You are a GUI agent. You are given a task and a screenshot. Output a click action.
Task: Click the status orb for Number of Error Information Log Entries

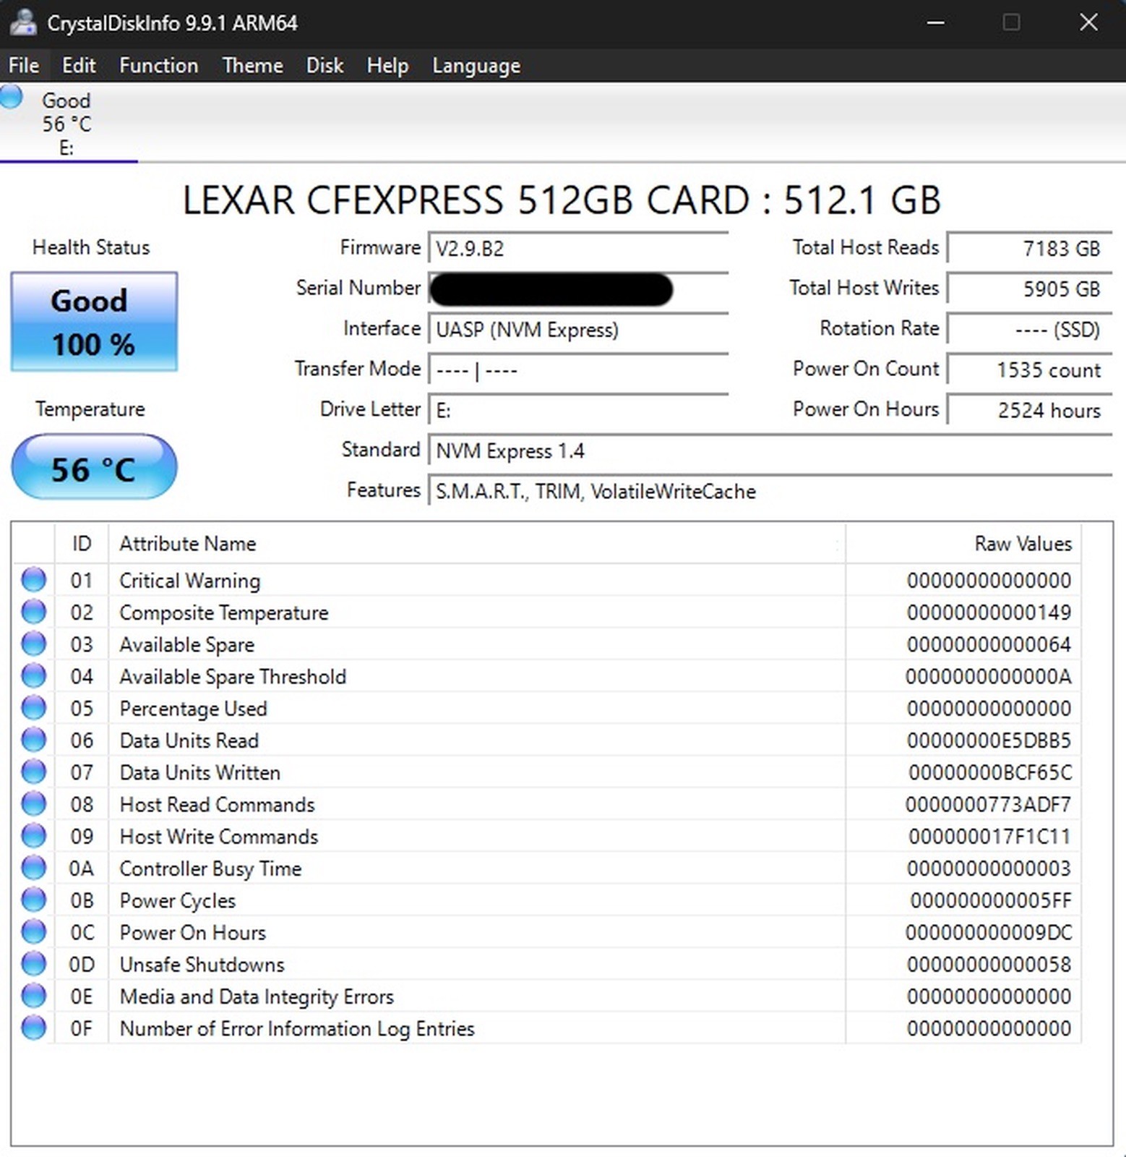click(33, 1028)
